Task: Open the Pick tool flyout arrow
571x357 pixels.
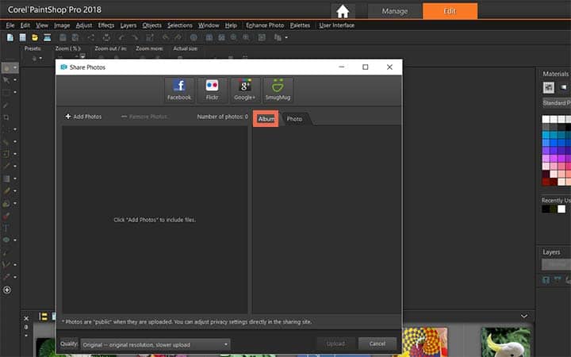Action: [15, 80]
